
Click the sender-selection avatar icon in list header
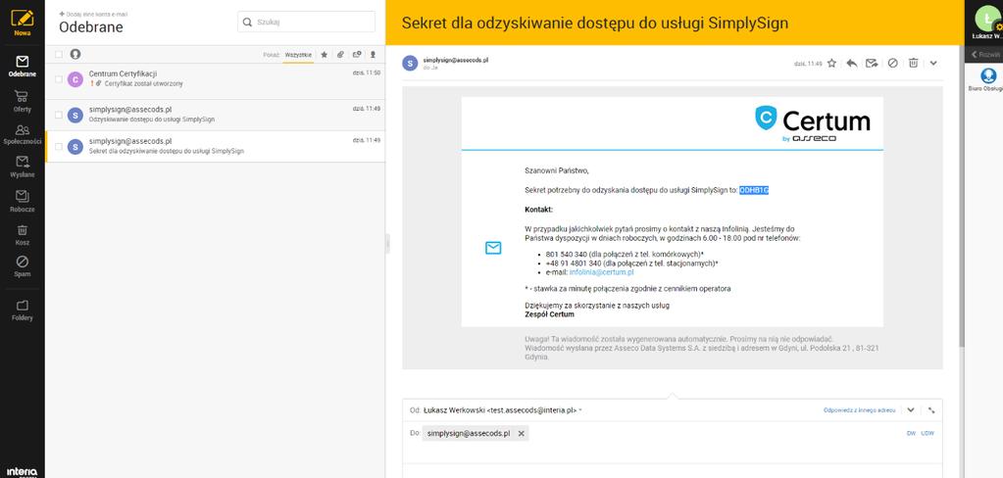[75, 54]
